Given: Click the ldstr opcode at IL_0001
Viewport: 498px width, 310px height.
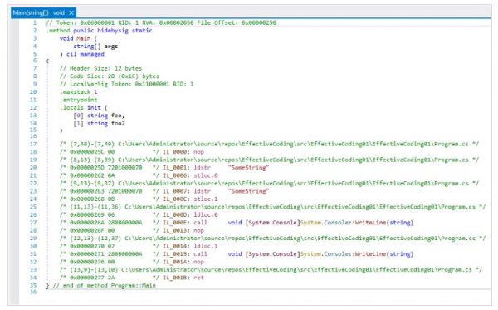Looking at the screenshot, I should point(202,168).
